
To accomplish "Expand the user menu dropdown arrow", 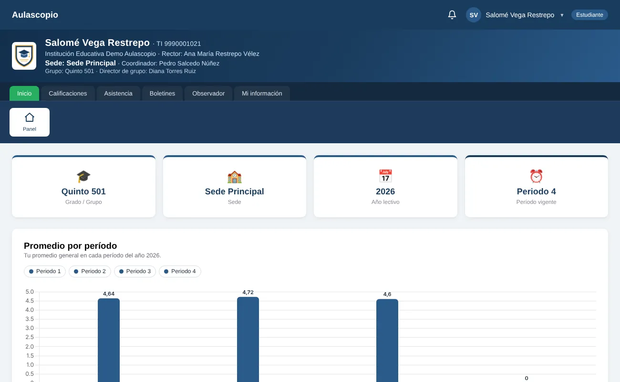I will click(562, 15).
